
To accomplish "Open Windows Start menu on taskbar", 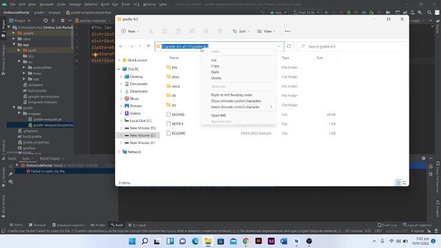I will point(132,241).
